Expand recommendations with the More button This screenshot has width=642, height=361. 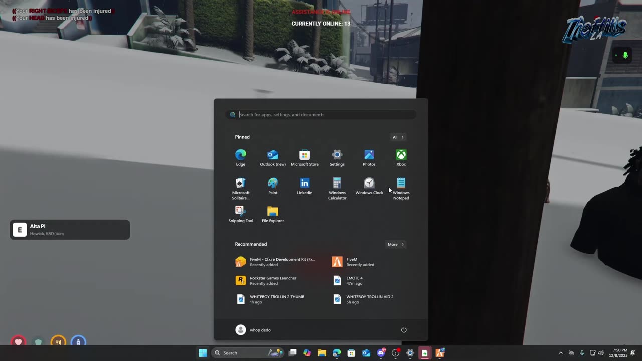point(395,244)
